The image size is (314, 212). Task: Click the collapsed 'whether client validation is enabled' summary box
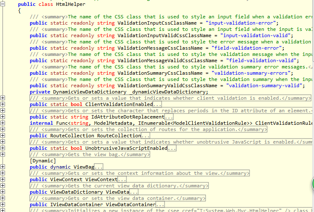pyautogui.click(x=170, y=98)
